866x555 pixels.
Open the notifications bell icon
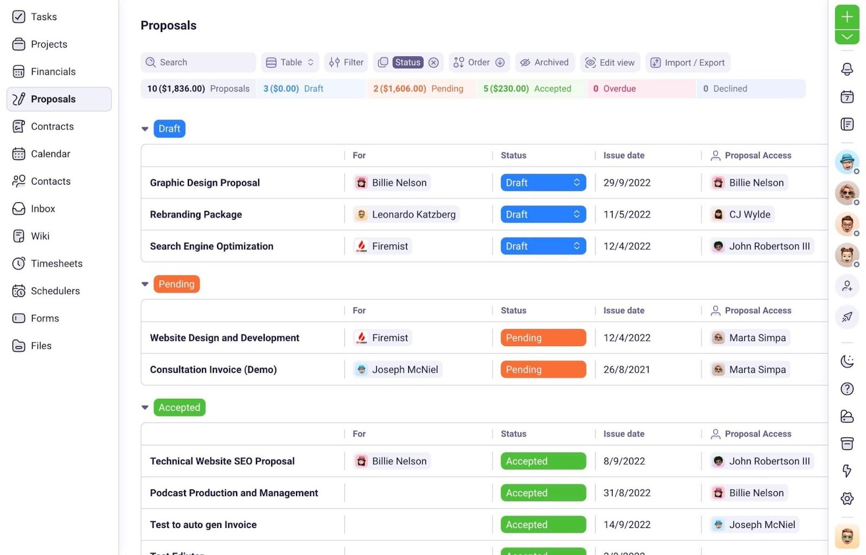click(x=847, y=69)
